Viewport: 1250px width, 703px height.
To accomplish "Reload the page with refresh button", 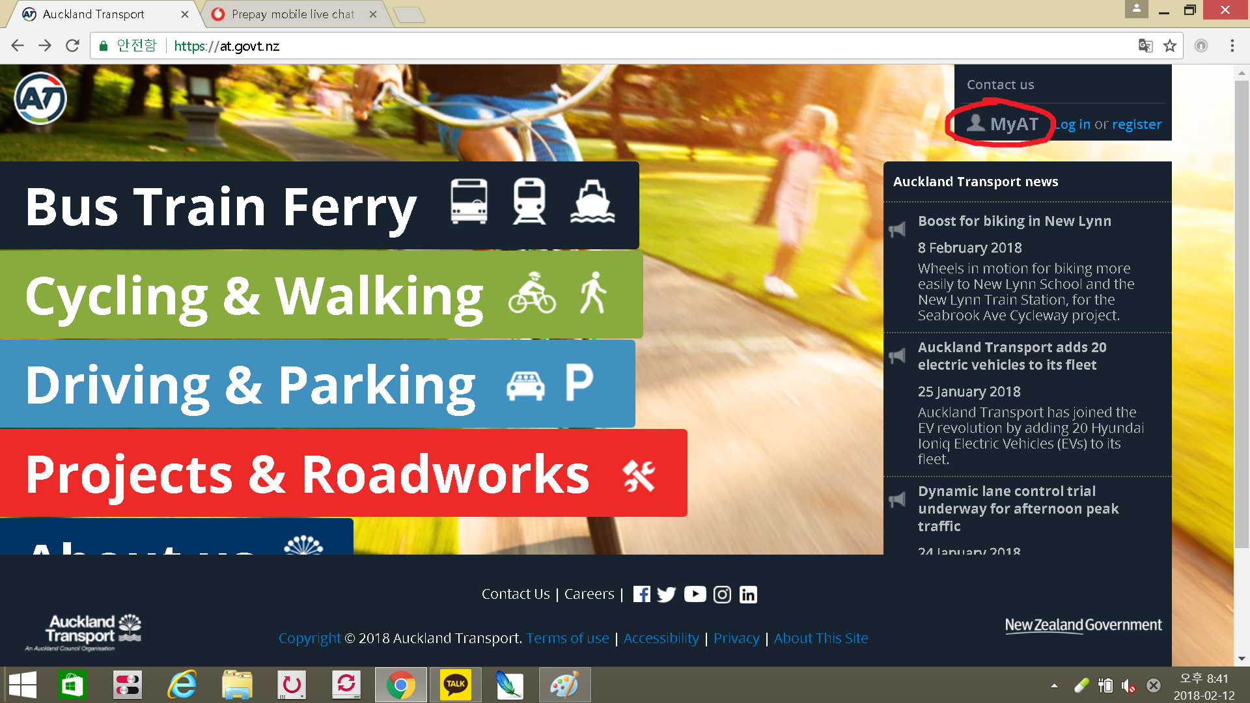I will tap(72, 46).
